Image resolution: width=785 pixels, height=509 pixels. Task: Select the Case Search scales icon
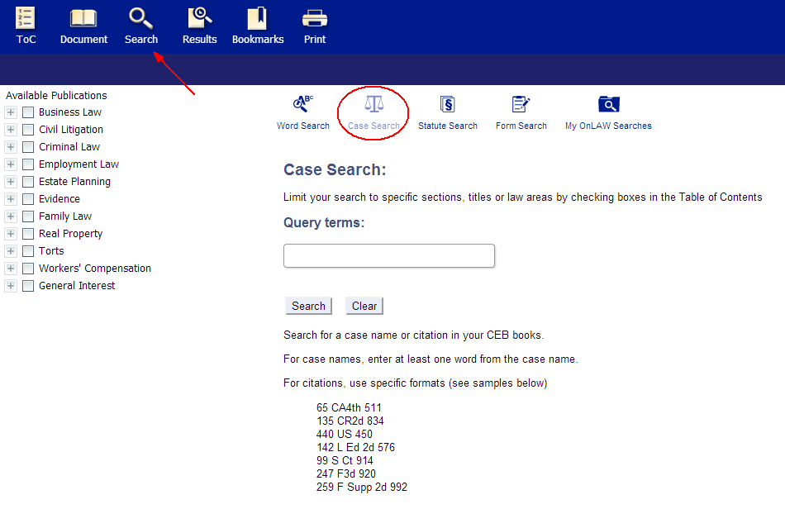(374, 104)
